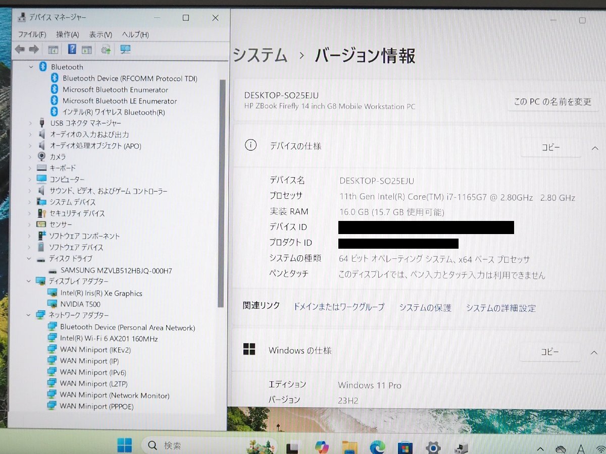
Task: Select WAN Miniport (L2TP) entry
Action: coord(93,384)
